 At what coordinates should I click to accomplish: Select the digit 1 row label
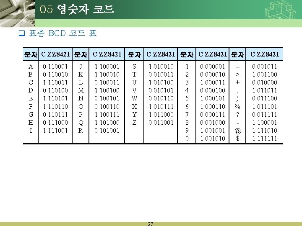pos(187,67)
